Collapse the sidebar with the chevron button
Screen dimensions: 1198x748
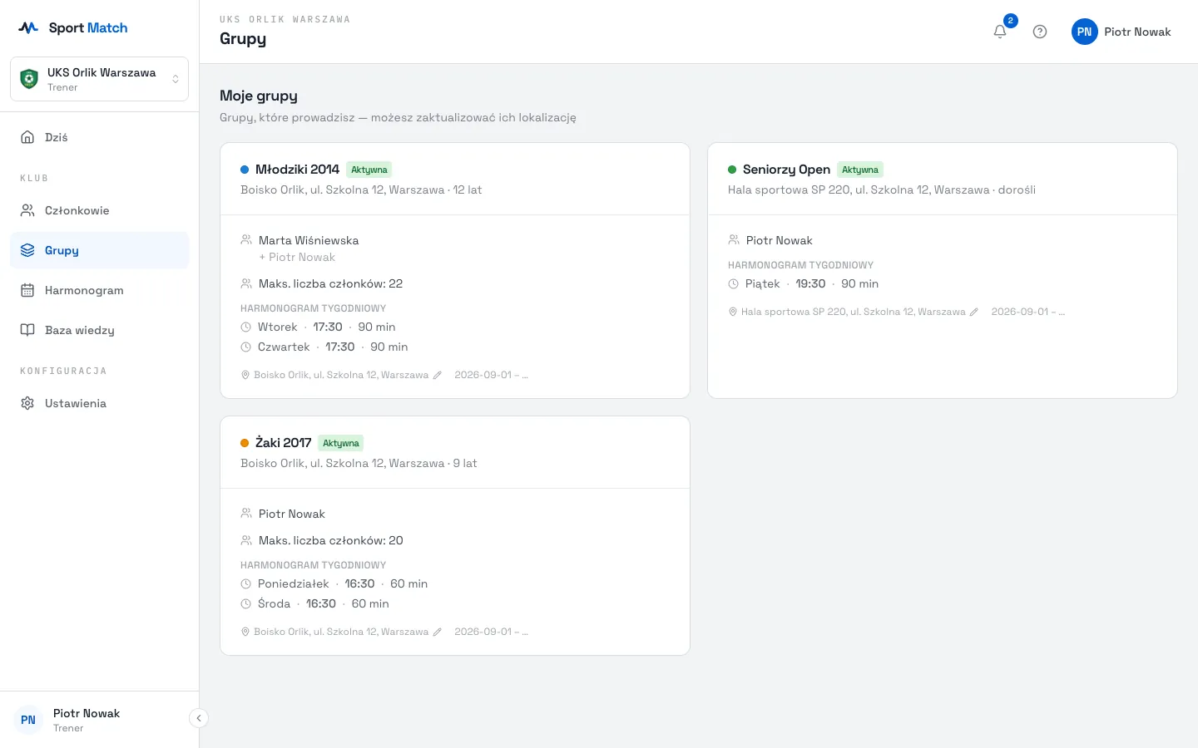(199, 718)
